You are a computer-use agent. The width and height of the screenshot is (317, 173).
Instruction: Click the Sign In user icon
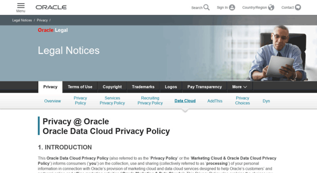pos(232,7)
